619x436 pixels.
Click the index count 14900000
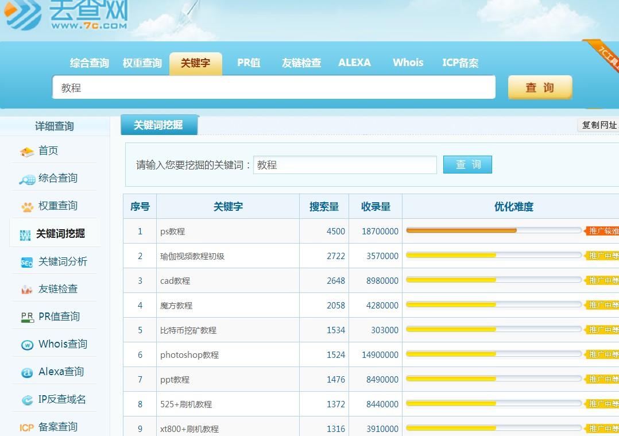tap(380, 355)
